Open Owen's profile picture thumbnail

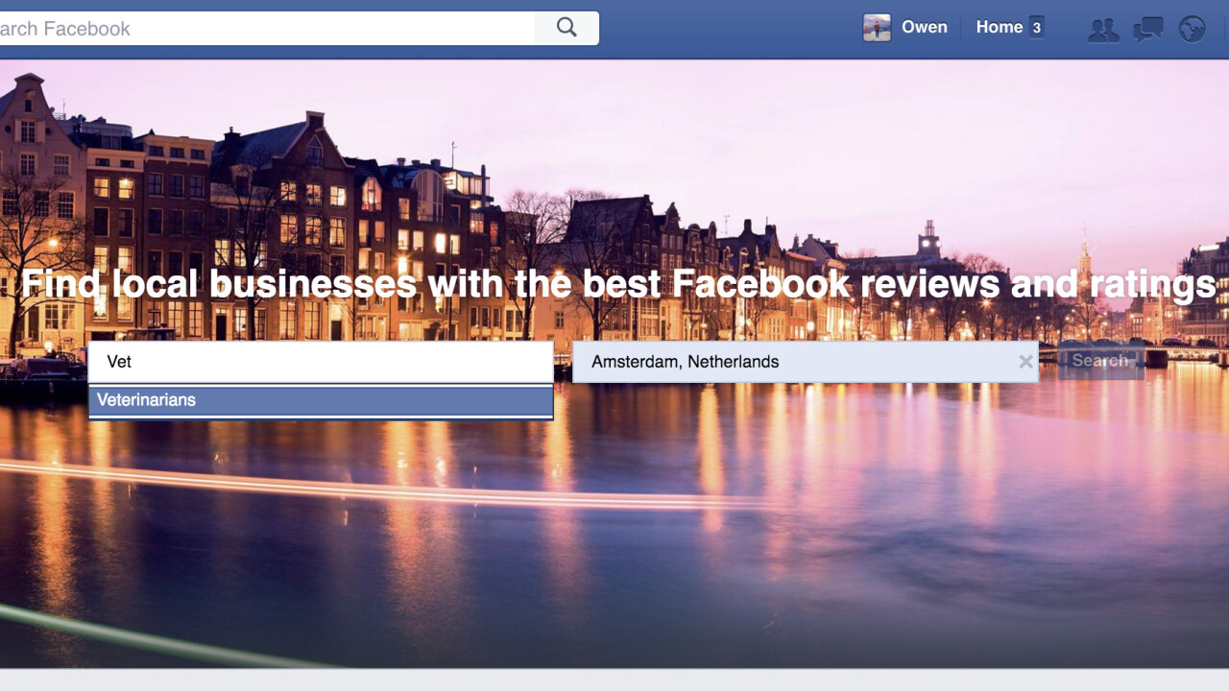[x=877, y=28]
